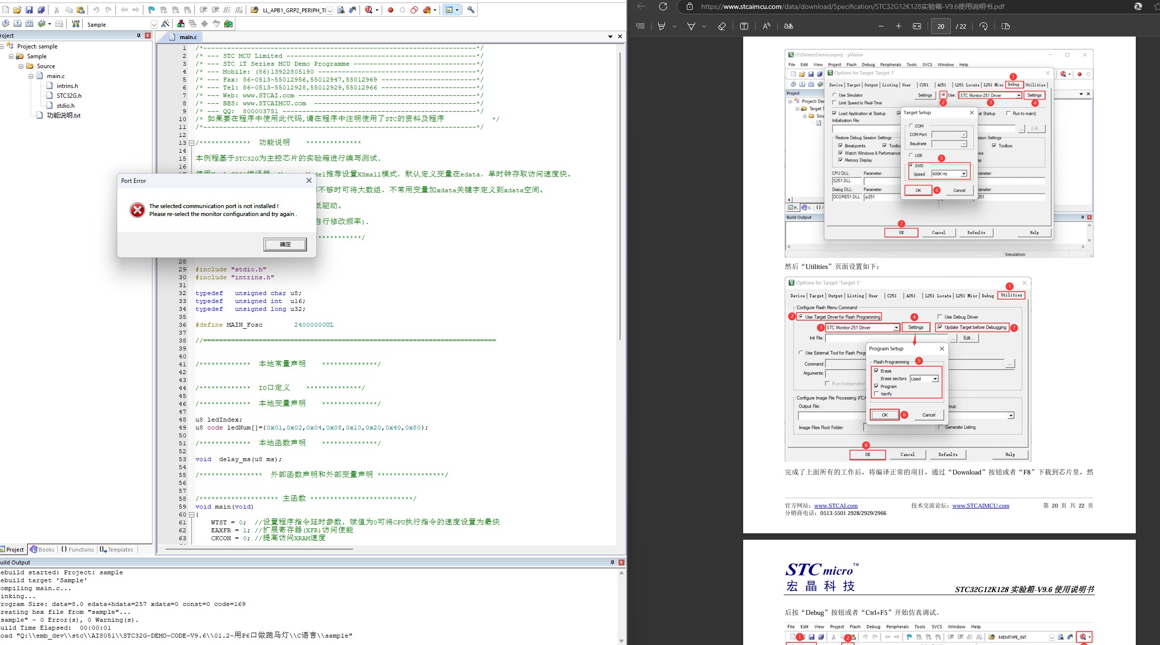The height and width of the screenshot is (645, 1160).
Task: Select the PDF draw pen tool
Action: coord(691,26)
